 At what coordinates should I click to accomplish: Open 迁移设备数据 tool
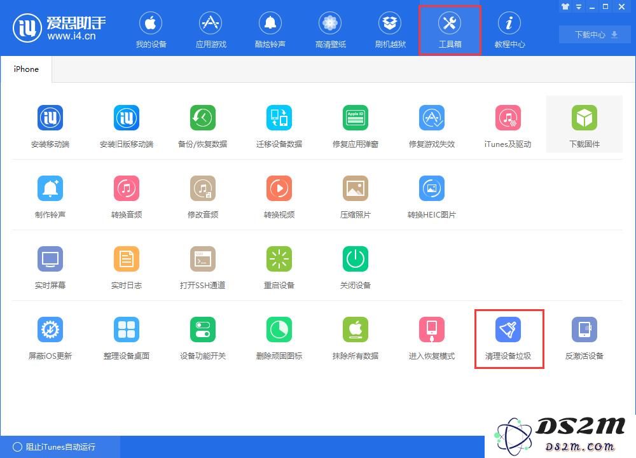coord(279,126)
